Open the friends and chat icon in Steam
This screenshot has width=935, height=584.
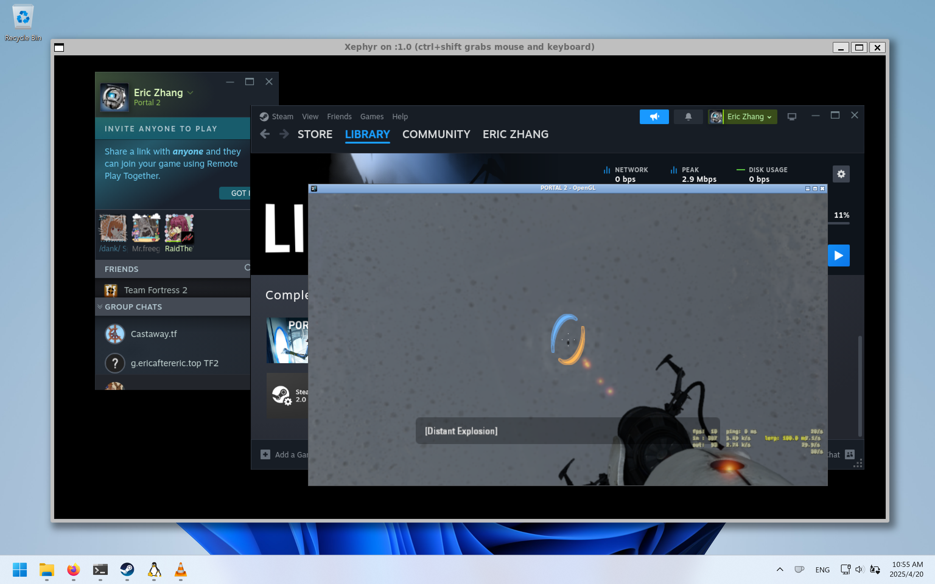click(x=849, y=455)
